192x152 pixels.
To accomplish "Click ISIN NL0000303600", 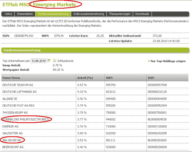I will pyautogui.click(x=157, y=140).
